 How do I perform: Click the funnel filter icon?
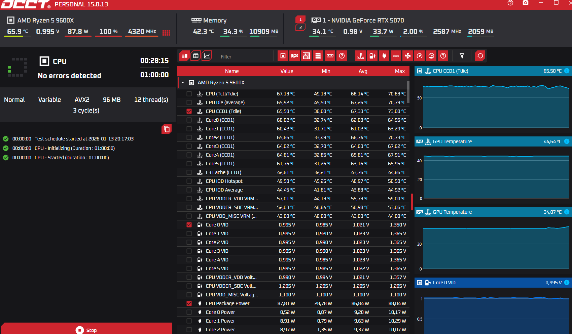[462, 56]
